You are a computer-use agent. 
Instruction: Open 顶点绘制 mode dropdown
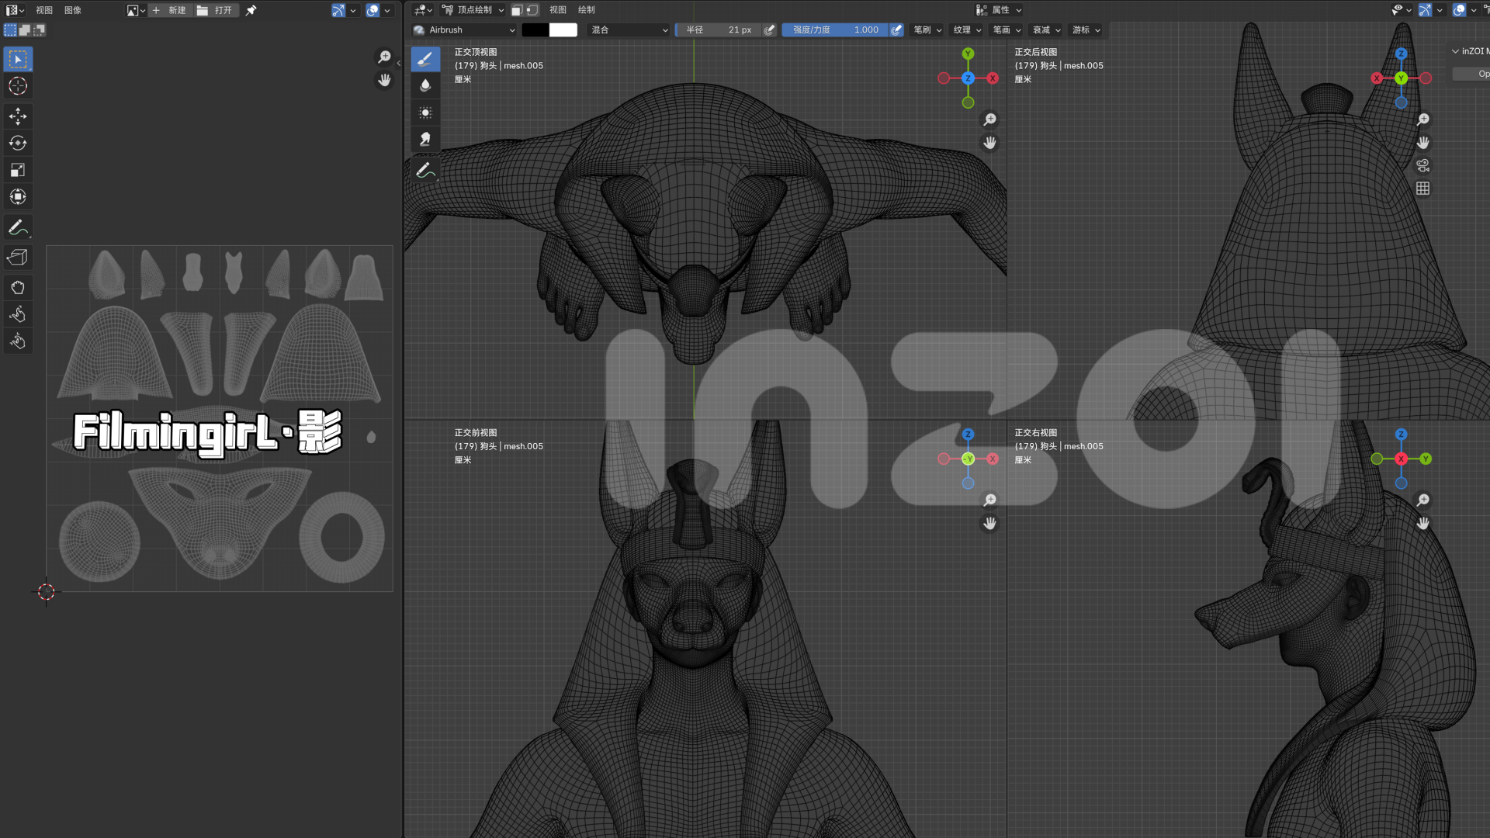pyautogui.click(x=473, y=10)
